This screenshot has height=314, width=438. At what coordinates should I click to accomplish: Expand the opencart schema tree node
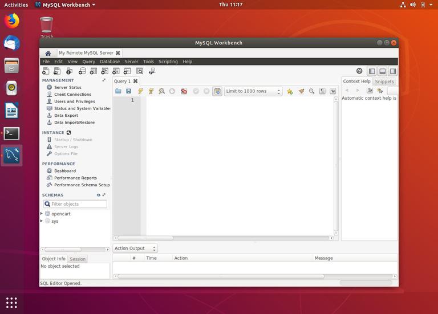tap(42, 214)
